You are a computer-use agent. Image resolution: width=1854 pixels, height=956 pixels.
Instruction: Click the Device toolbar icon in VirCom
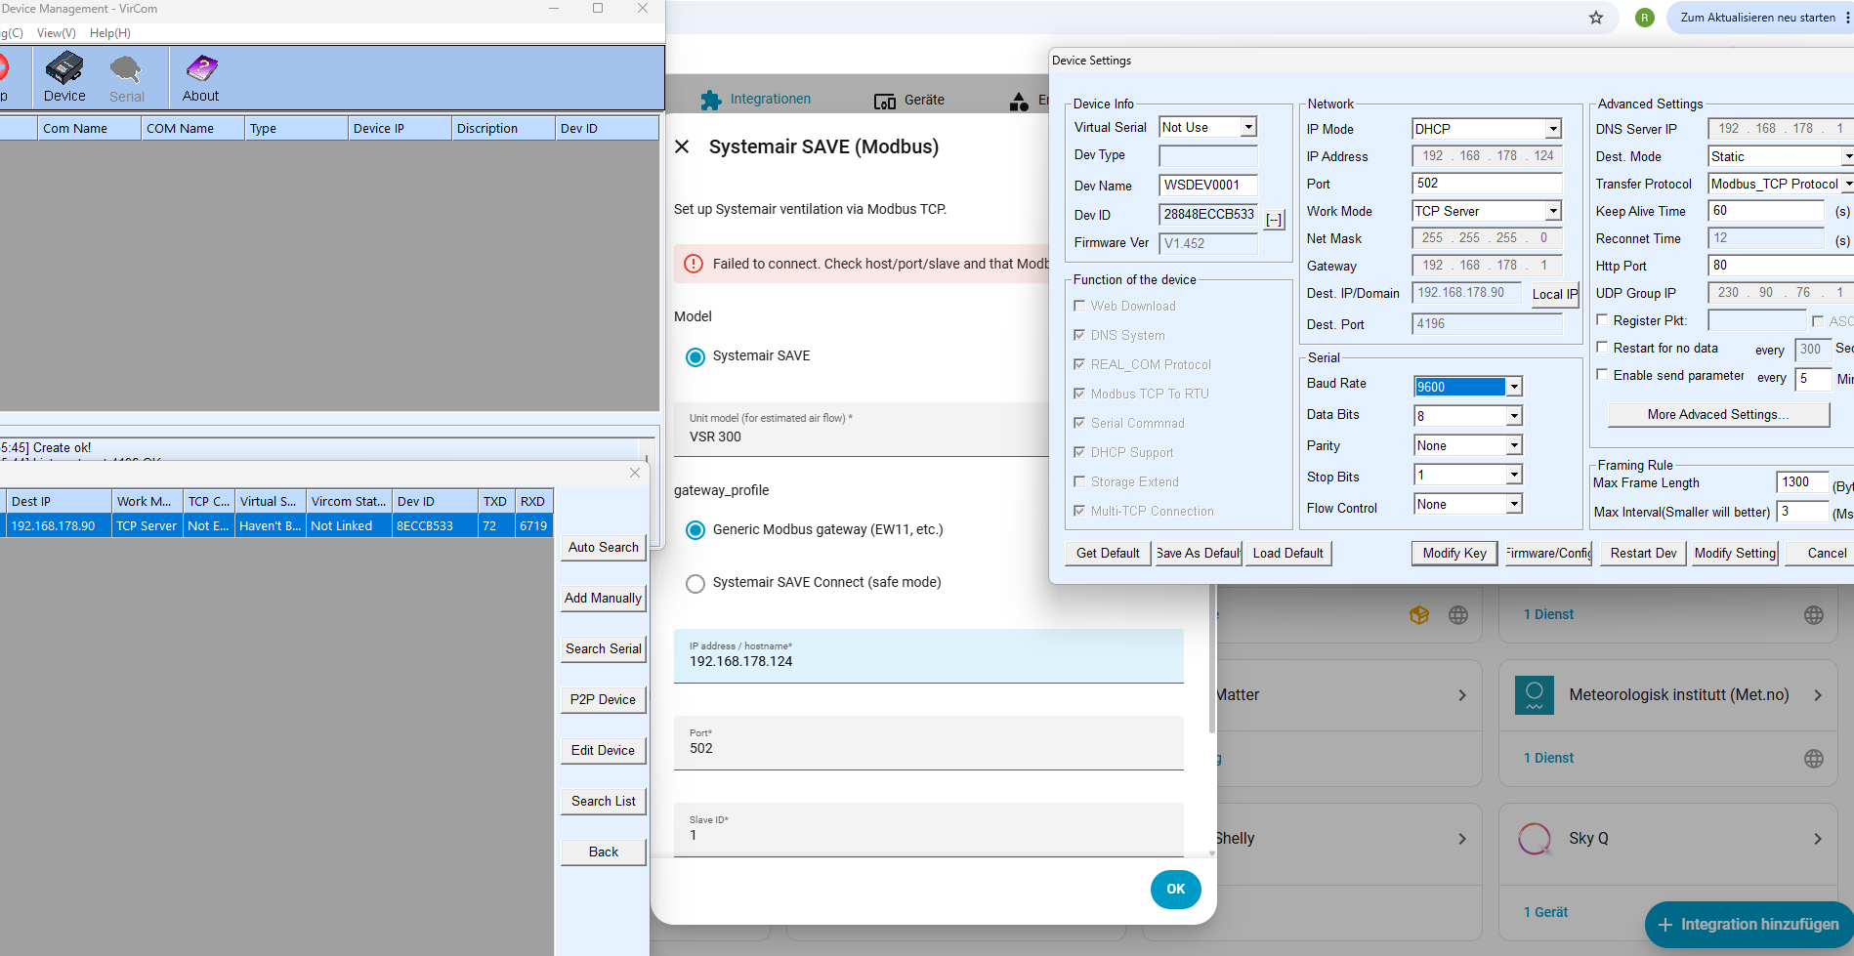64,77
